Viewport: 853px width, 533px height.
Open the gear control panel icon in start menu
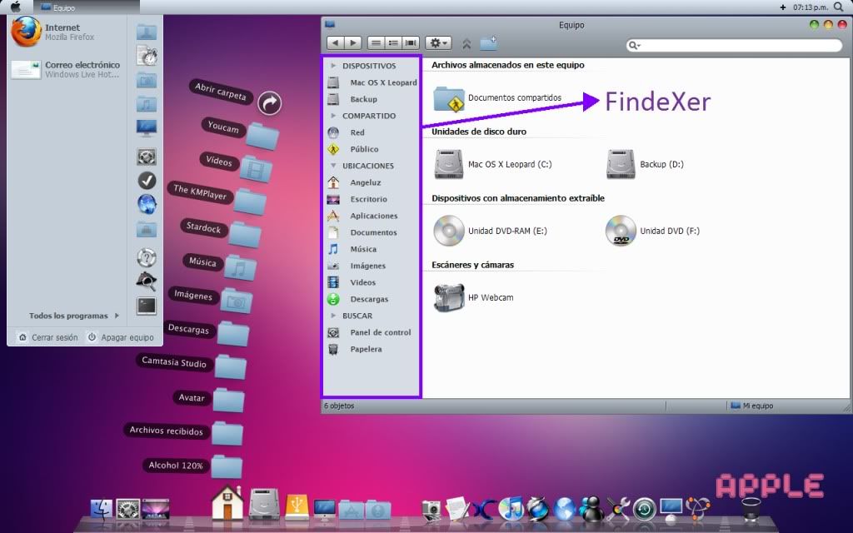coord(147,157)
